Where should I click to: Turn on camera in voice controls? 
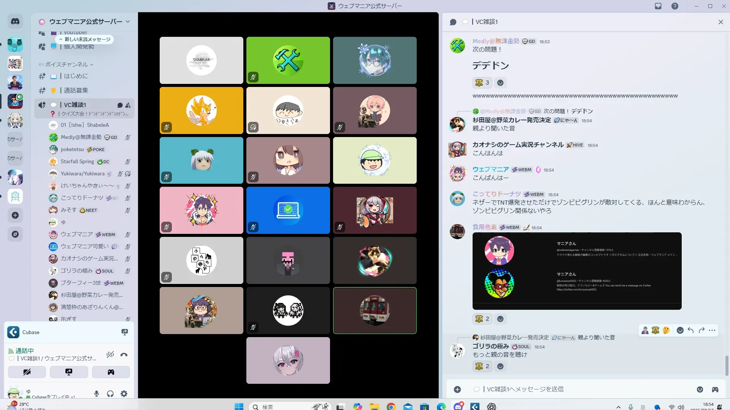27,372
